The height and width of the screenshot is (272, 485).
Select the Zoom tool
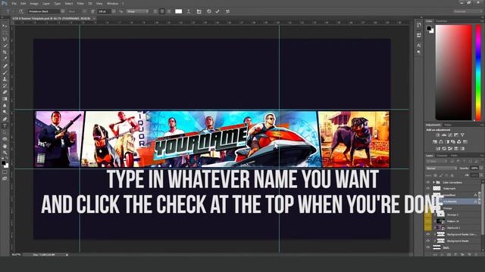click(x=5, y=153)
